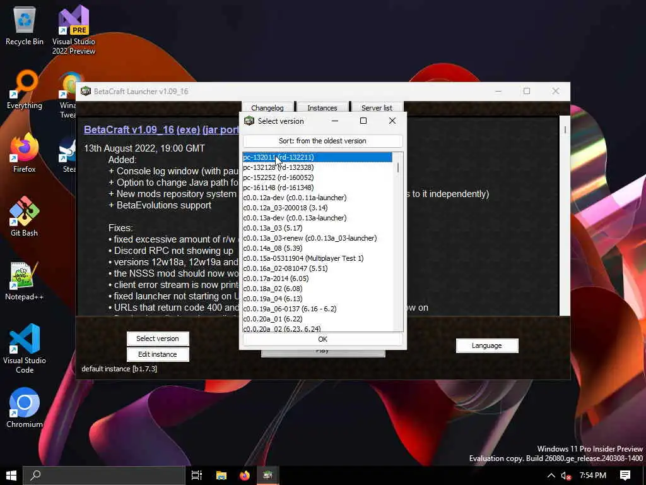Click the muted volume tray icon
The height and width of the screenshot is (485, 646).
566,476
